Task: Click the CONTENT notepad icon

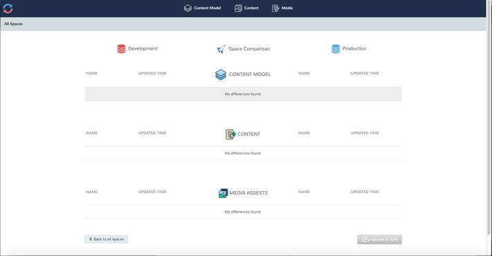Action: [230, 135]
